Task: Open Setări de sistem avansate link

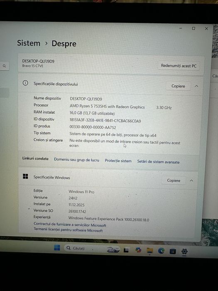Action: coord(158,162)
